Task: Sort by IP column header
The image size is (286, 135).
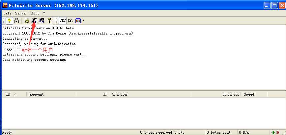Action: pyautogui.click(x=93, y=94)
